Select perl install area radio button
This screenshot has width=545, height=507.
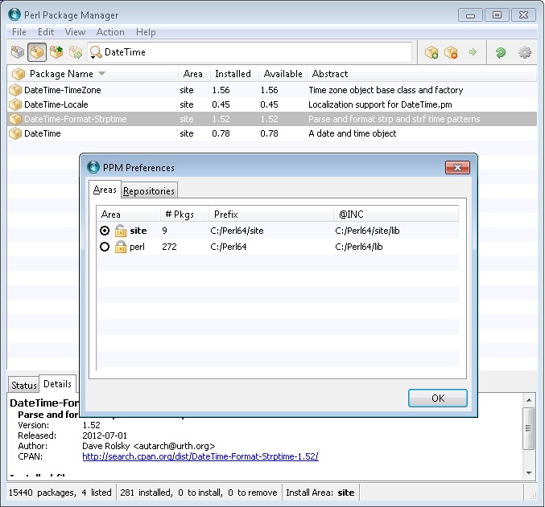105,247
